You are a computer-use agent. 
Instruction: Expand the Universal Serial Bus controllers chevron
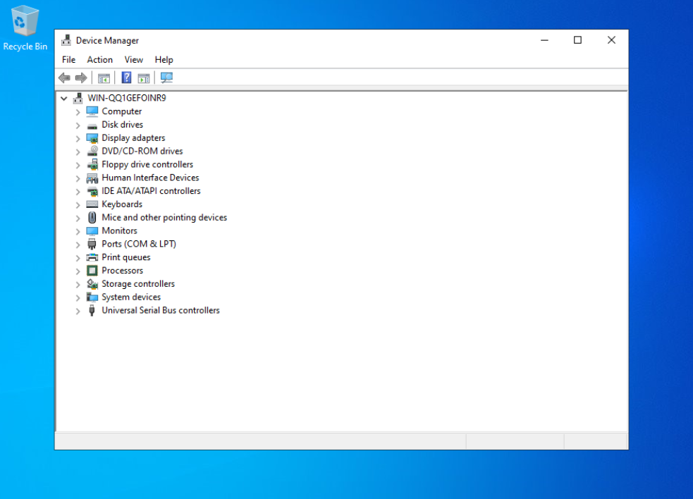pyautogui.click(x=78, y=311)
